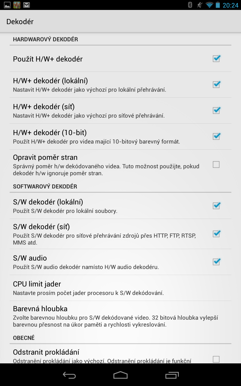Tap the clock showing 20:24
The height and width of the screenshot is (386, 241).
pos(230,5)
